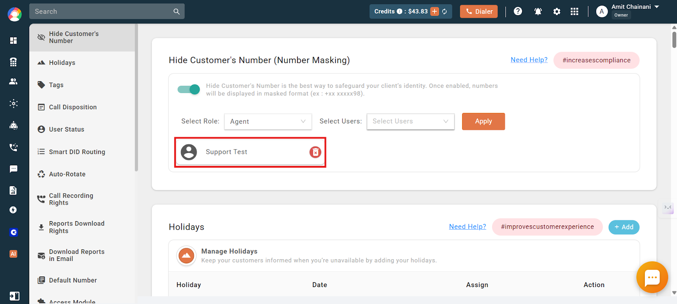Open the reports document icon in left rail
Viewport: 677px width, 304px height.
click(14, 190)
